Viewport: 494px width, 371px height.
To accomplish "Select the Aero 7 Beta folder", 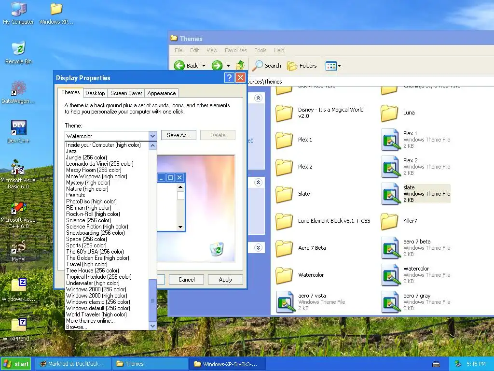I will coord(301,248).
